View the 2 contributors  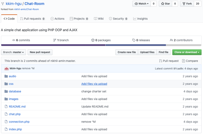[181, 40]
